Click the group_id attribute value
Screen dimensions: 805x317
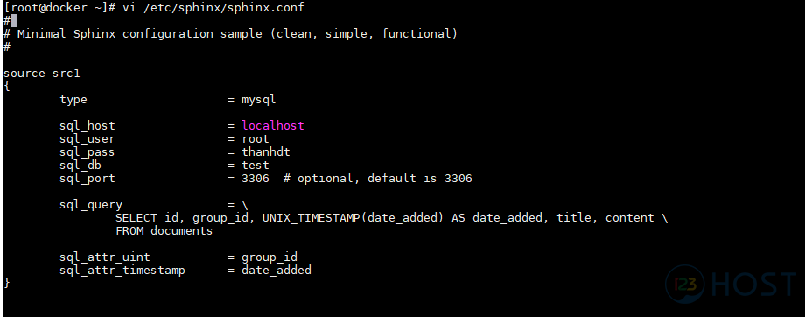tap(269, 257)
